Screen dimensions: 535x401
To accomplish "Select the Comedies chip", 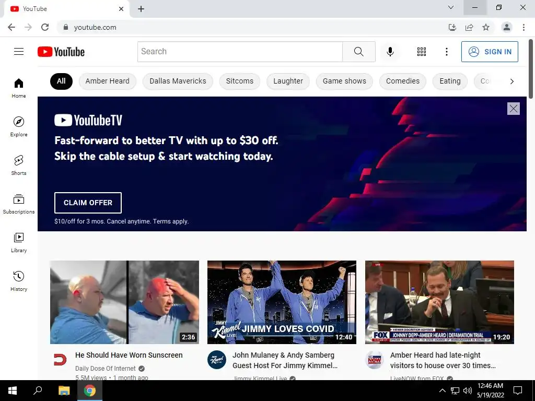I will (403, 81).
